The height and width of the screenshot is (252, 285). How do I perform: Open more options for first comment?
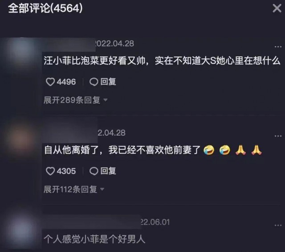[x=278, y=47]
